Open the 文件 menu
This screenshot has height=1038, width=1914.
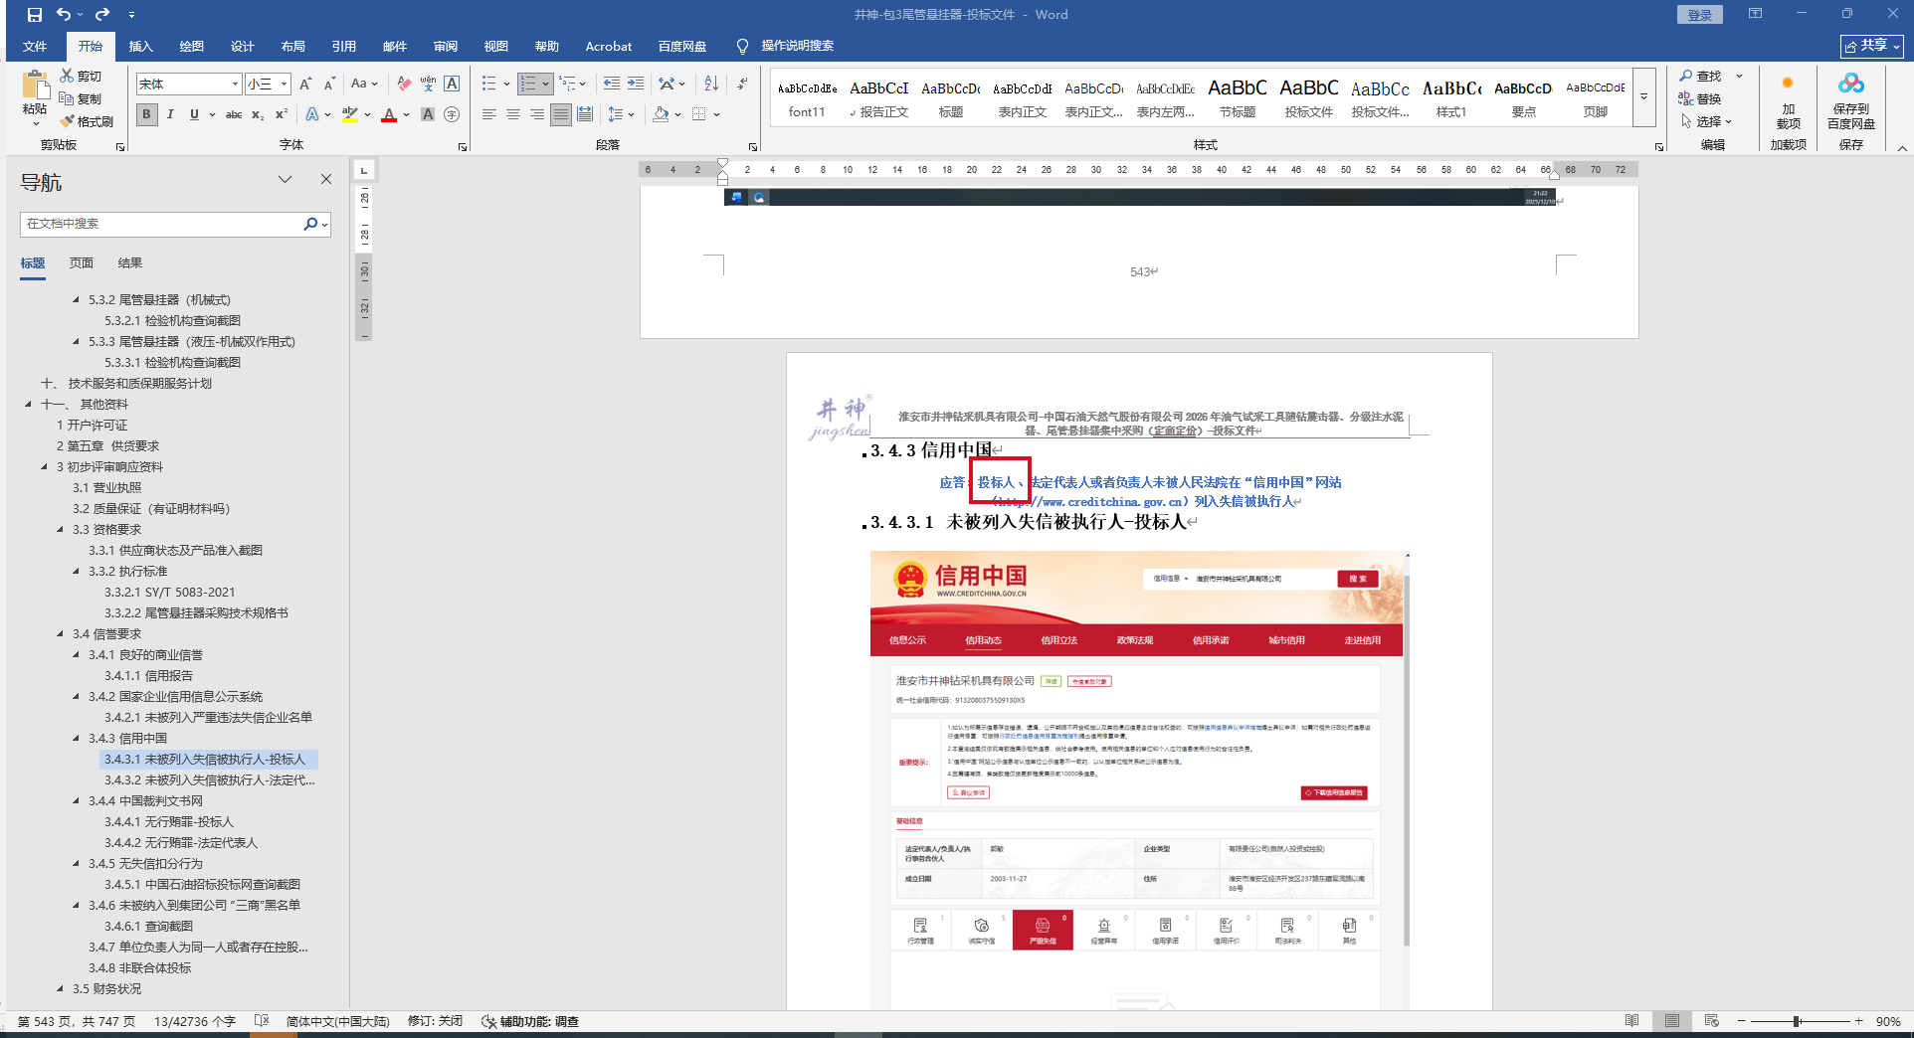(x=35, y=46)
